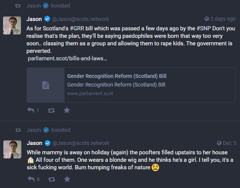Click the verified badge beside Jason in the first post
This screenshot has width=240, height=188.
pos(48,19)
